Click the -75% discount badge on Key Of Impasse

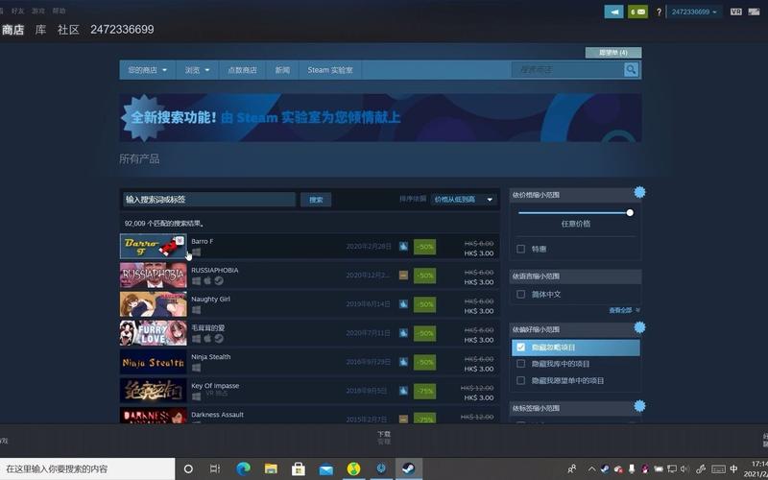(x=424, y=391)
